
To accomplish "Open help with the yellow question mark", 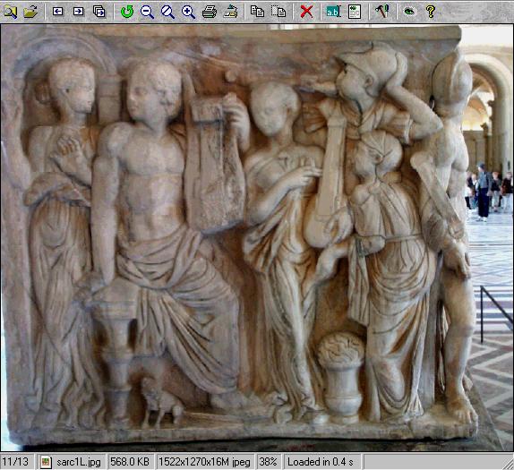I will pyautogui.click(x=431, y=12).
